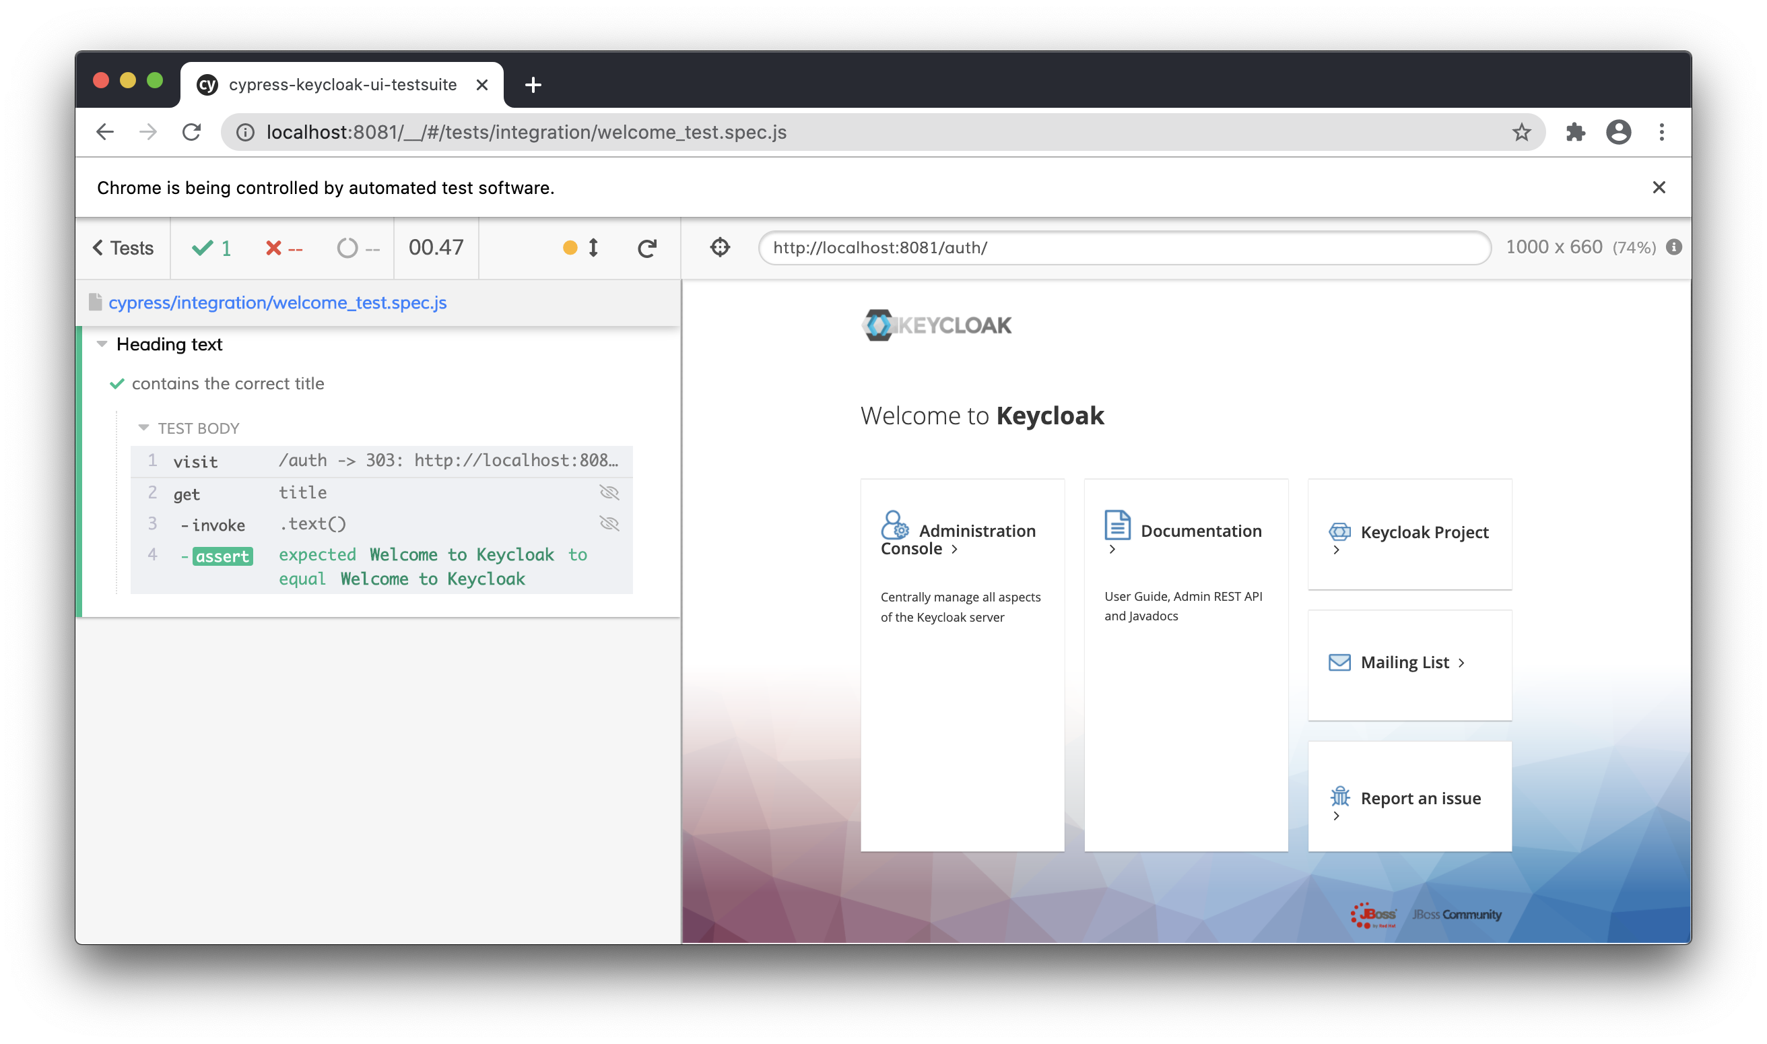Go back in Chrome history
This screenshot has width=1767, height=1044.
pos(105,132)
